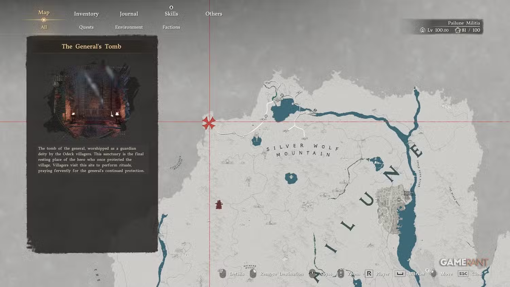This screenshot has width=510, height=287.
Task: Click the faction level value Lv 100.00
Action: pyautogui.click(x=438, y=30)
